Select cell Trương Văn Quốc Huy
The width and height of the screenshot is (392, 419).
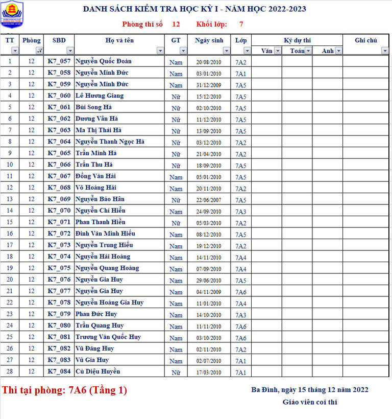click(119, 337)
